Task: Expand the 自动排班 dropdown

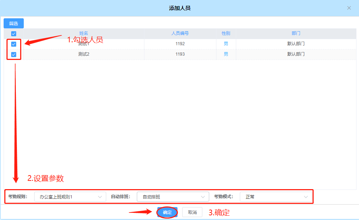Action: click(x=173, y=197)
